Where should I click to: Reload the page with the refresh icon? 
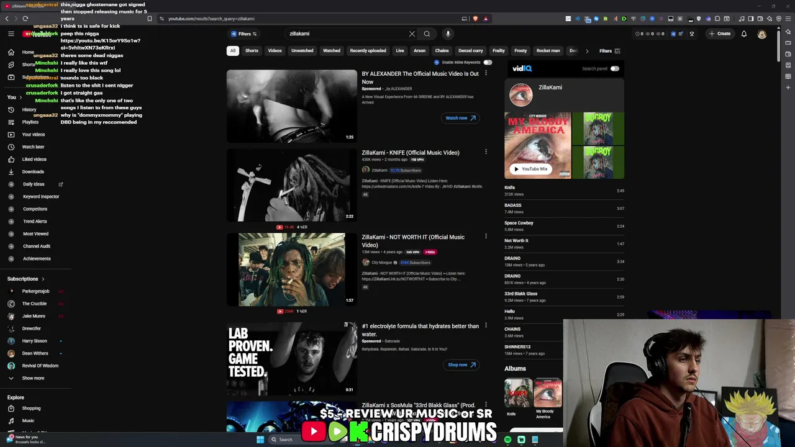25,19
